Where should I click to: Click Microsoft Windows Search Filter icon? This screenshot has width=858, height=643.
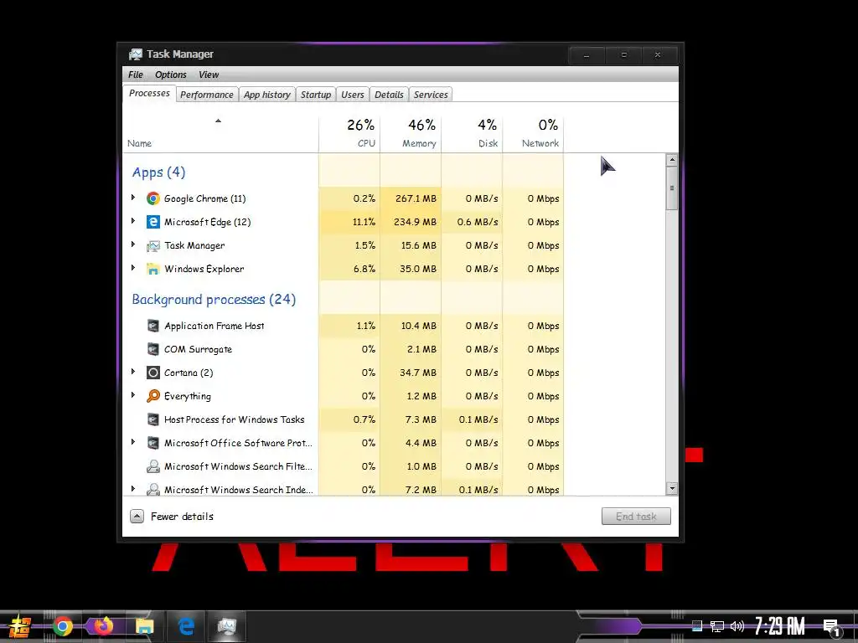[153, 466]
